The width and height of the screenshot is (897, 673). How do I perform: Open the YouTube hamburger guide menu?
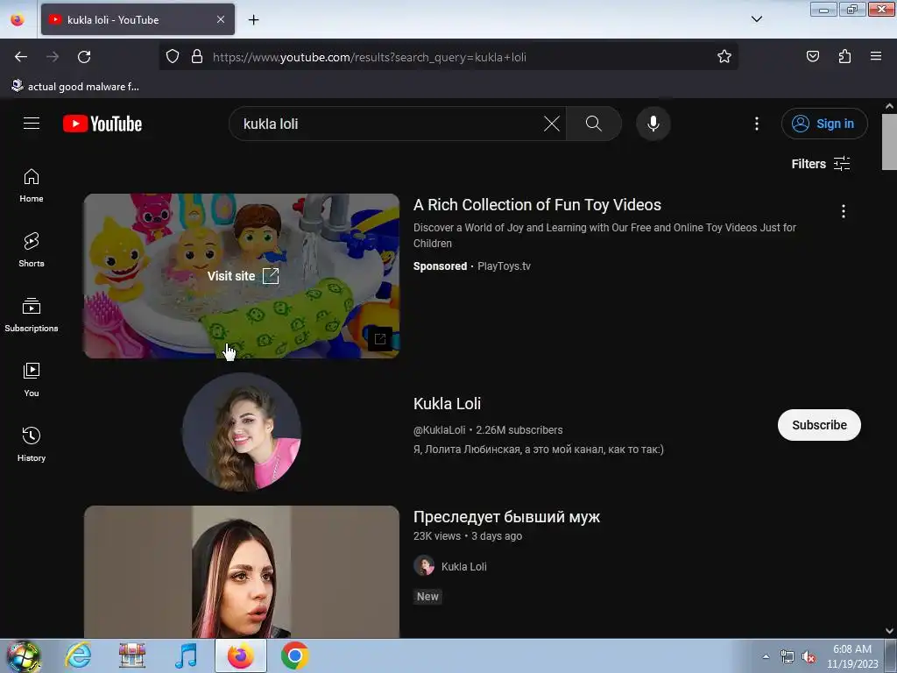[x=32, y=123]
